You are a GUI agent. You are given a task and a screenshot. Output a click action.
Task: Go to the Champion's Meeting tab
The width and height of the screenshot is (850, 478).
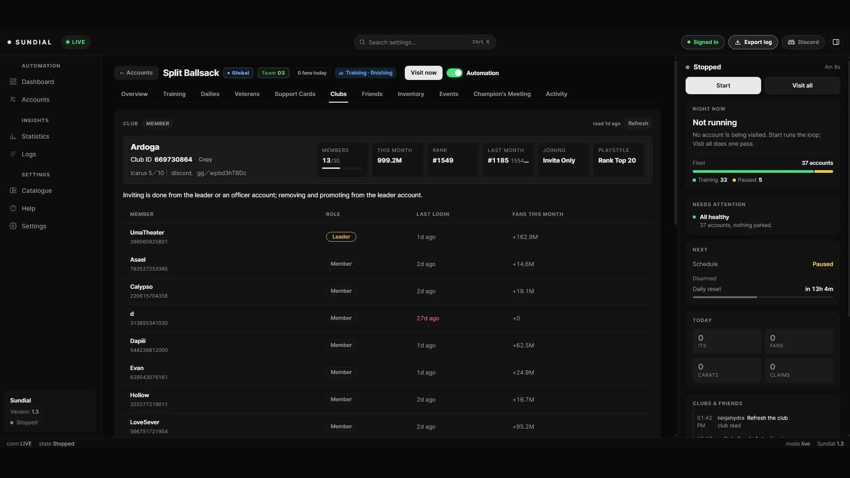[x=502, y=94]
